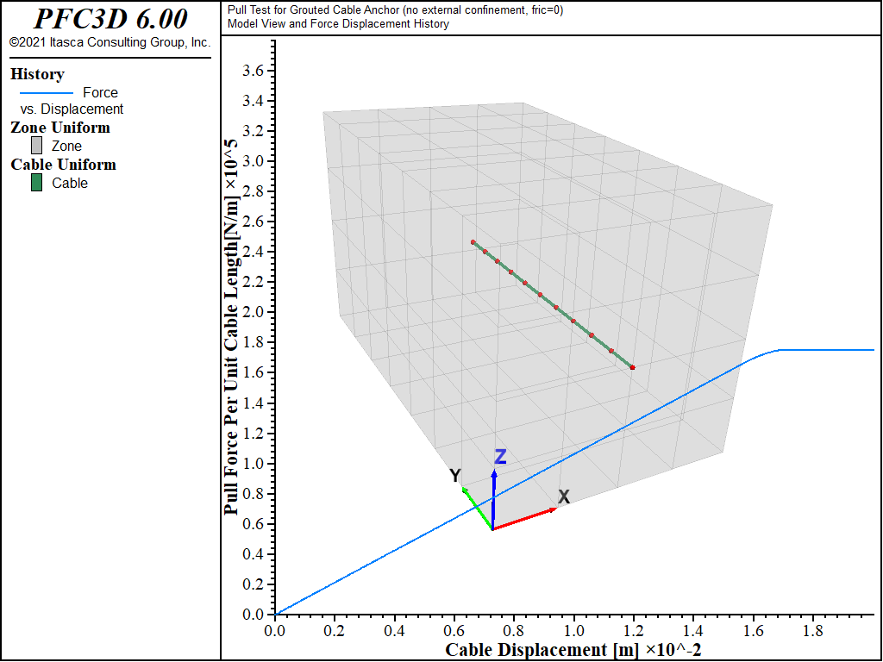883x662 pixels.
Task: Click the plateau of the blue force curve
Action: pyautogui.click(x=827, y=350)
